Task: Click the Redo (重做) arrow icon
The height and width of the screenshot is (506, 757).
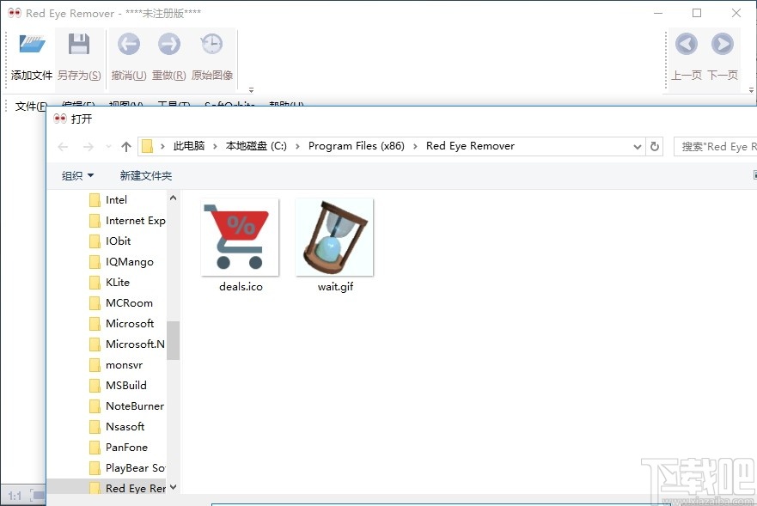Action: 169,45
